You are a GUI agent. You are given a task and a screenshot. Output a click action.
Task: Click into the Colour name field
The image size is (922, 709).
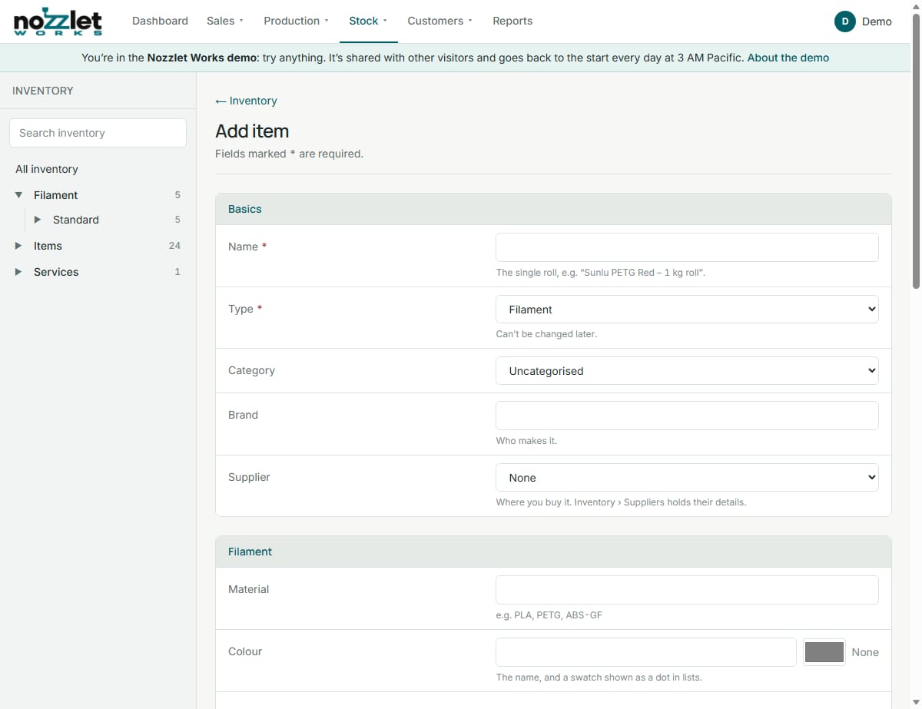pyautogui.click(x=646, y=652)
